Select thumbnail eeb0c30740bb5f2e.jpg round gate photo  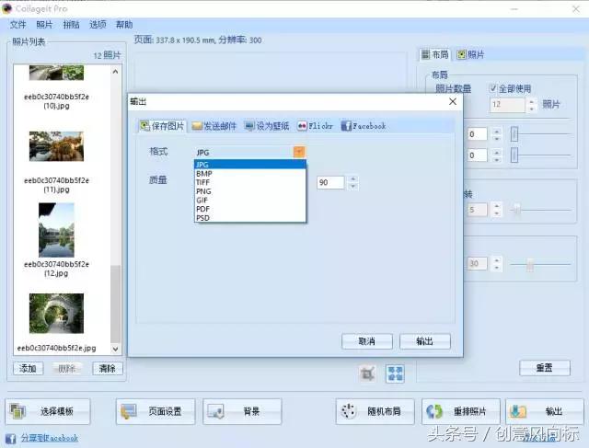click(x=56, y=314)
